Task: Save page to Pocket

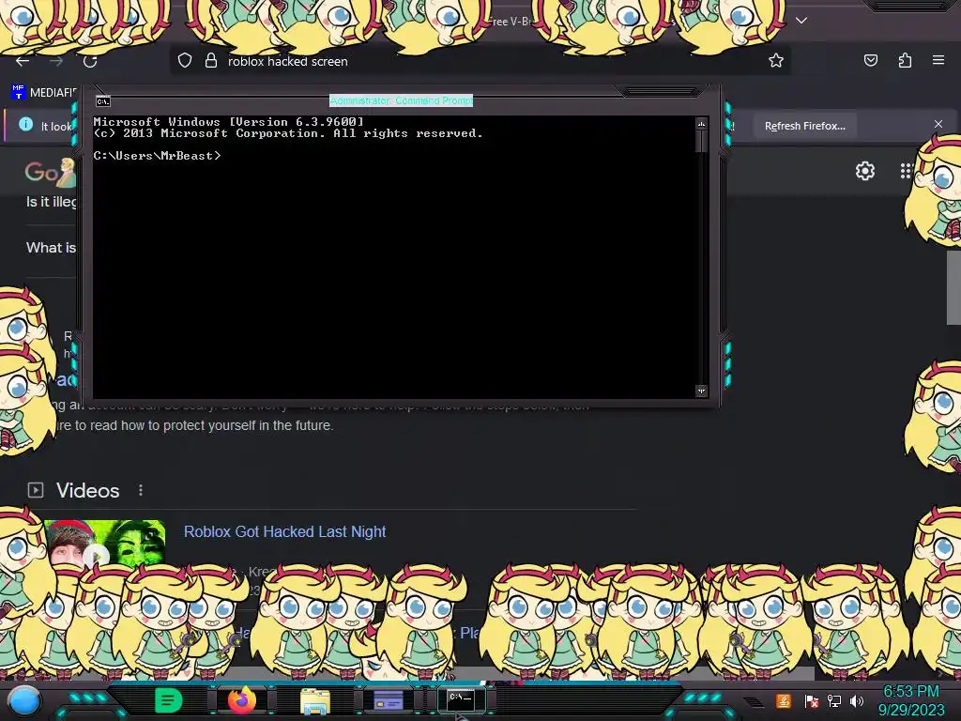Action: click(x=870, y=60)
